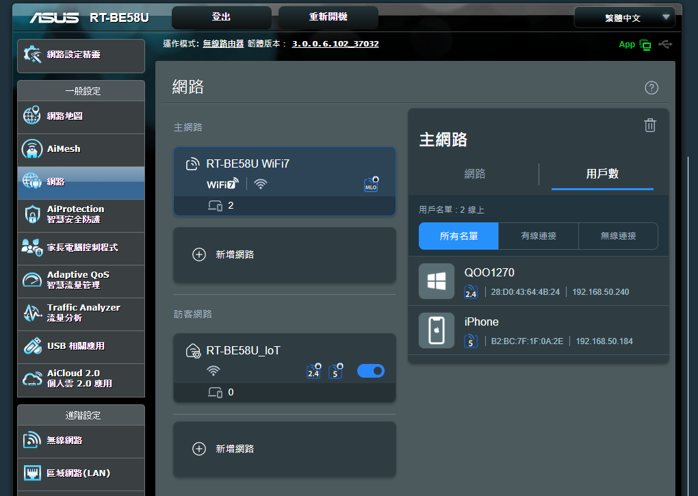Open the 無線路由器 operation mode link
This screenshot has width=698, height=496.
[224, 44]
